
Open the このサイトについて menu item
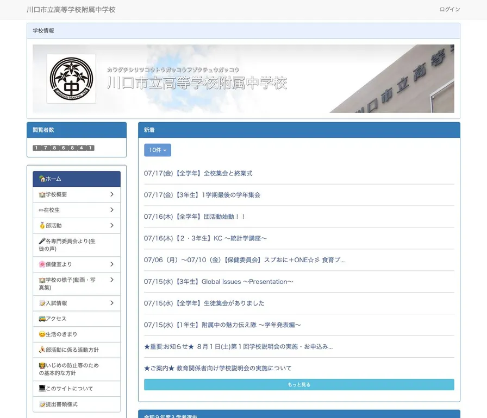[x=77, y=389]
